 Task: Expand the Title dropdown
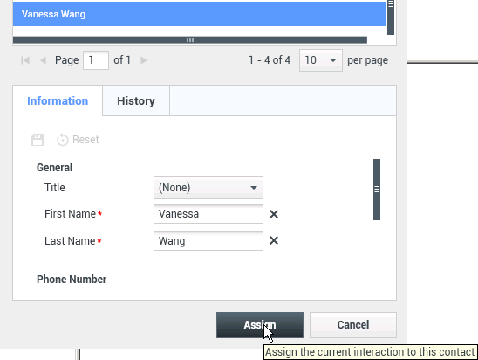point(208,188)
